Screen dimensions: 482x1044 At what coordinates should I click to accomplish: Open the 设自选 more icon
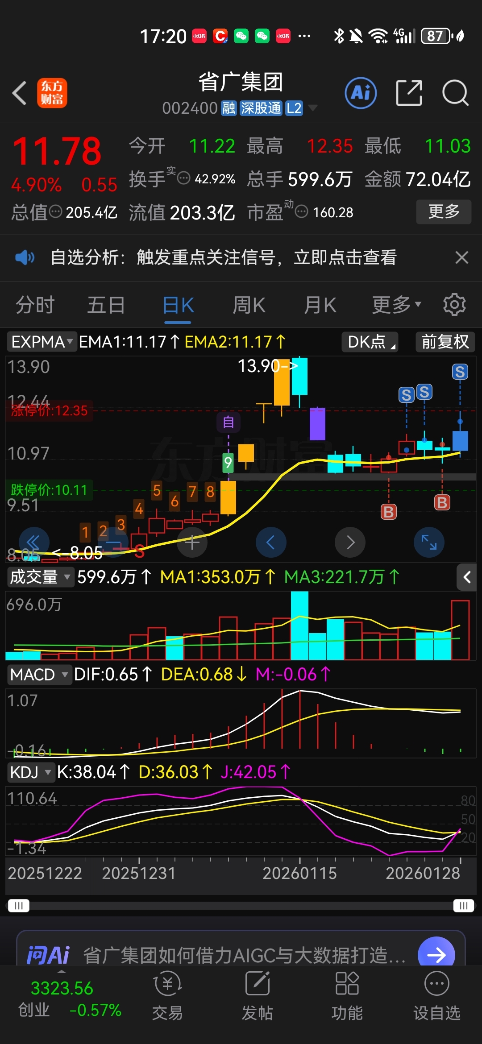click(x=436, y=983)
